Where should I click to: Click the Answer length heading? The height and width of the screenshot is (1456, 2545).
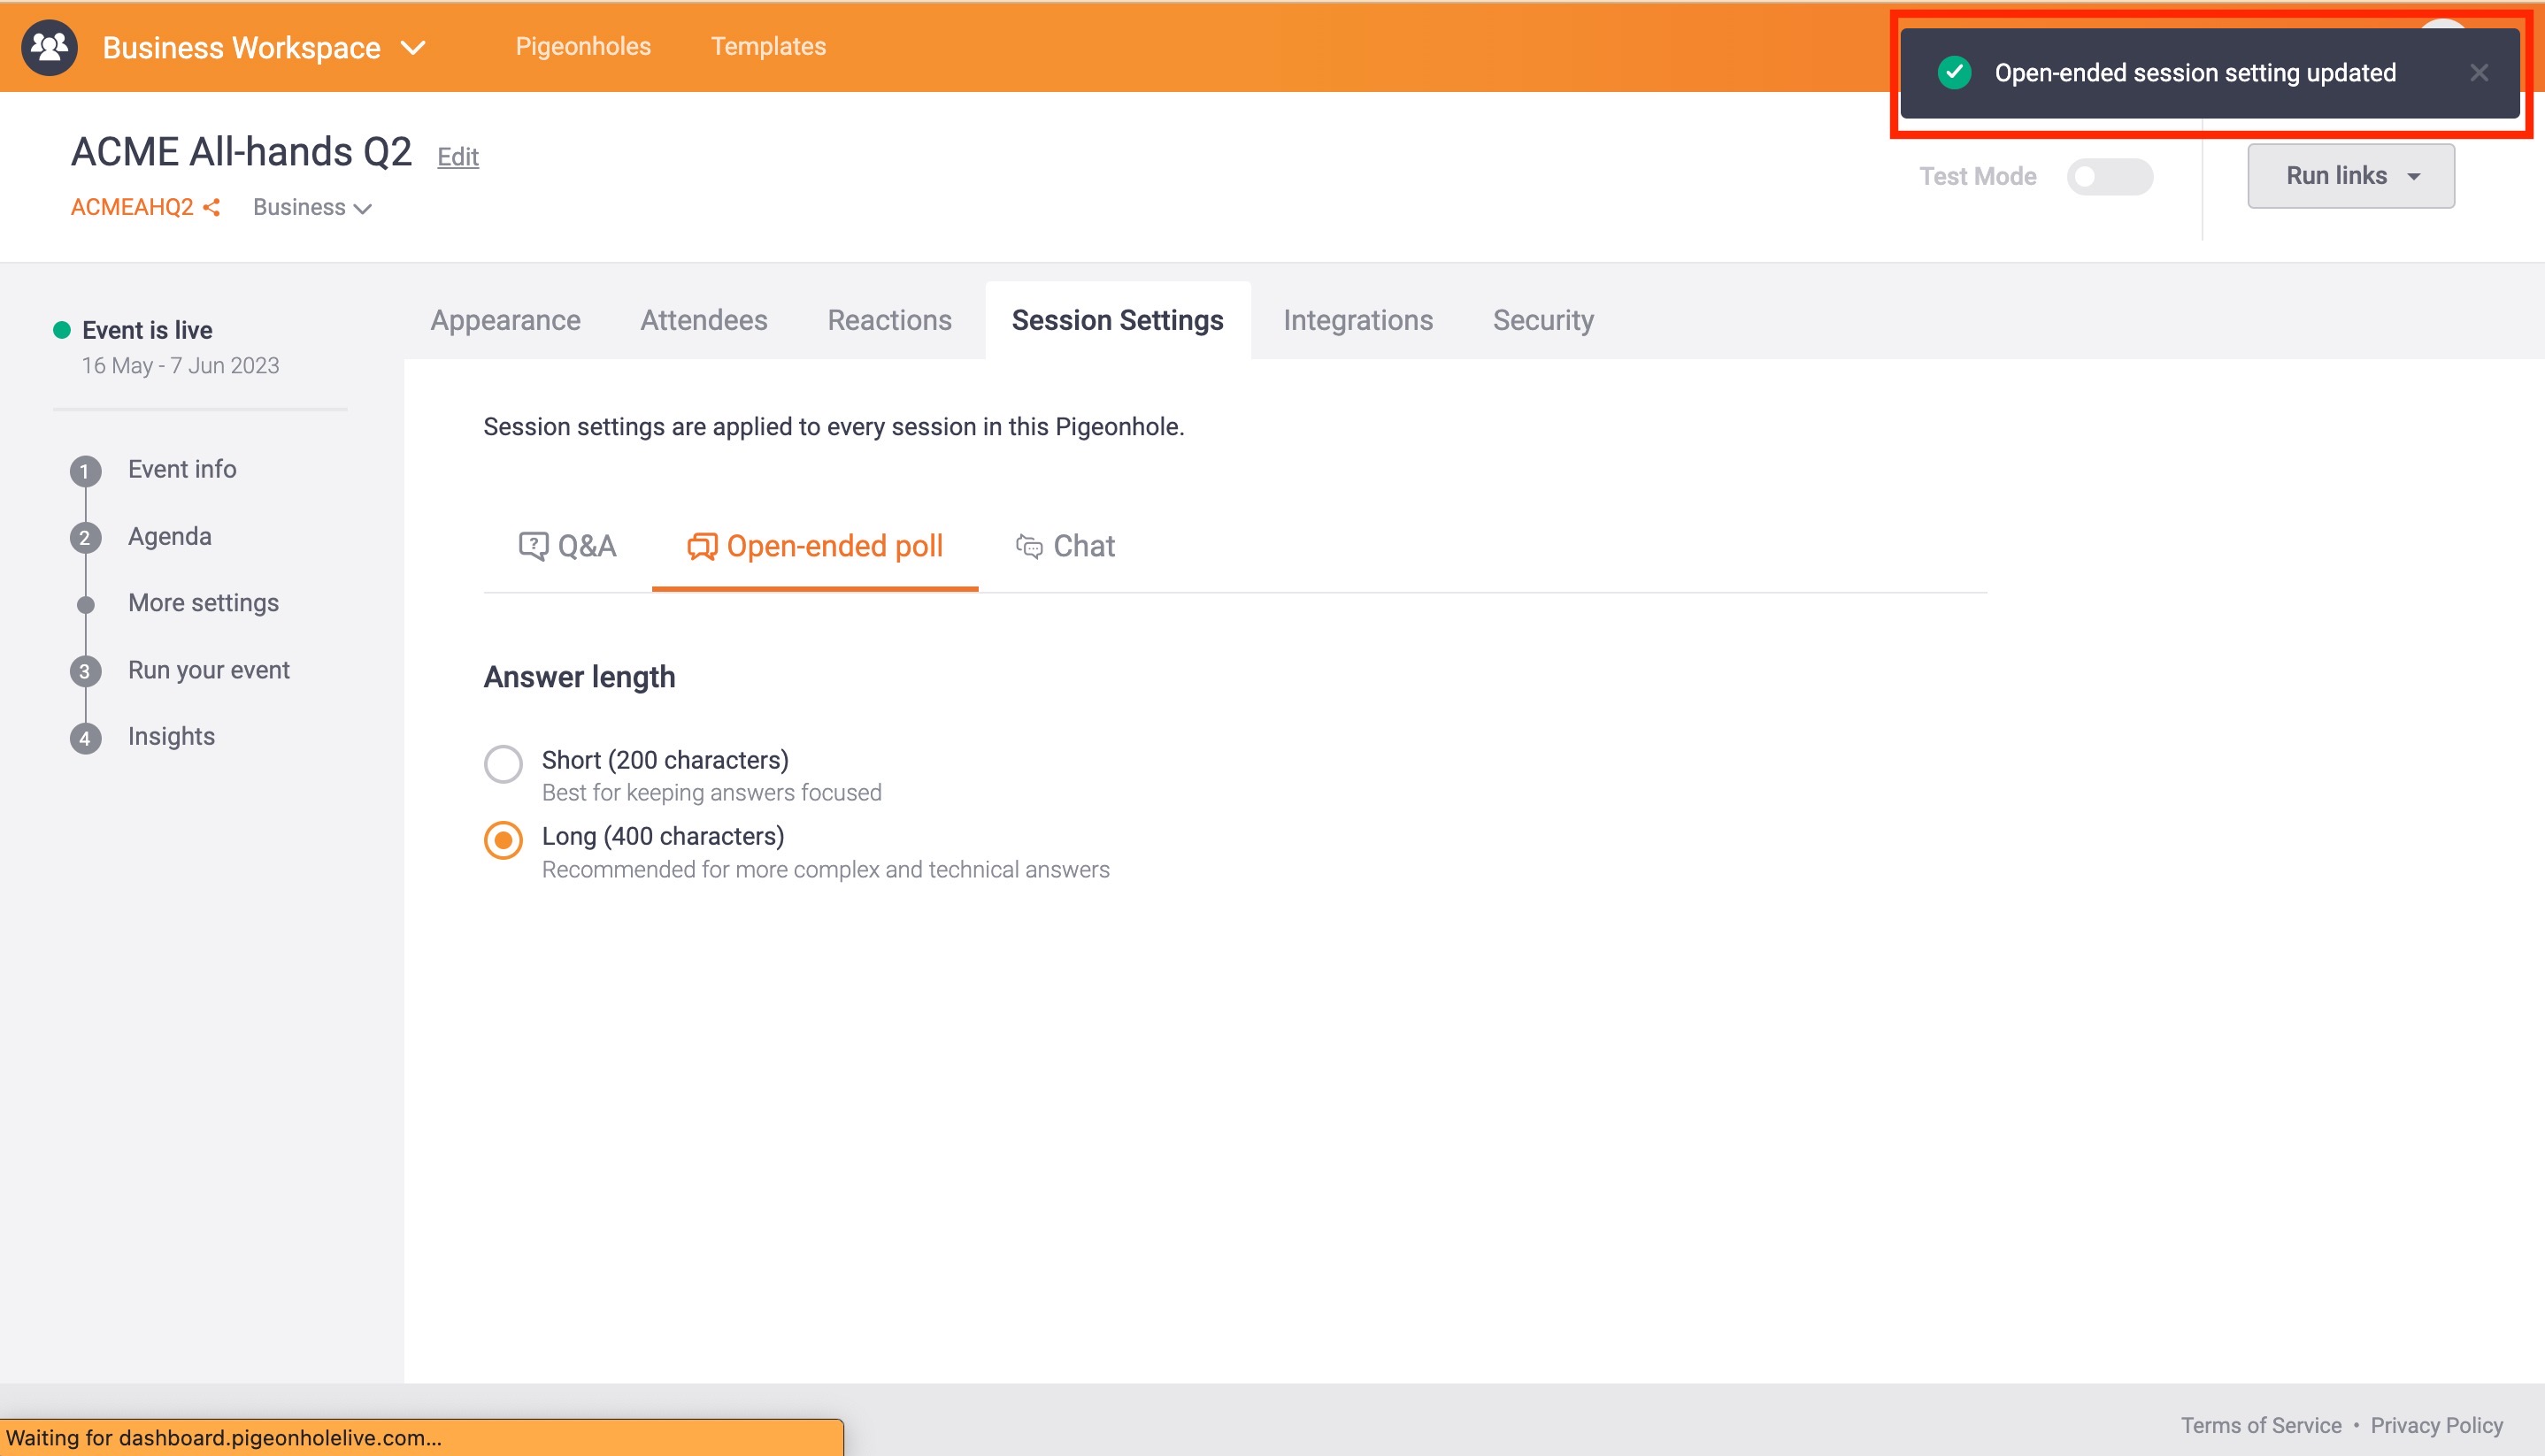pos(580,677)
